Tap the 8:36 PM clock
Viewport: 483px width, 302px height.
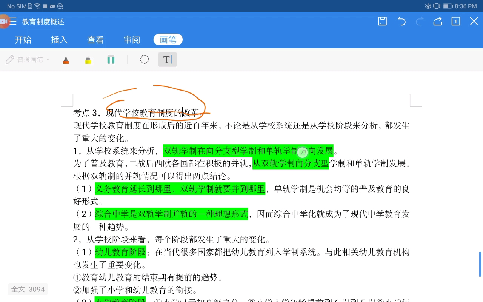(466, 6)
